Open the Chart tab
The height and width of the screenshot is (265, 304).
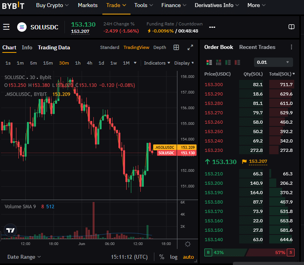pos(9,48)
